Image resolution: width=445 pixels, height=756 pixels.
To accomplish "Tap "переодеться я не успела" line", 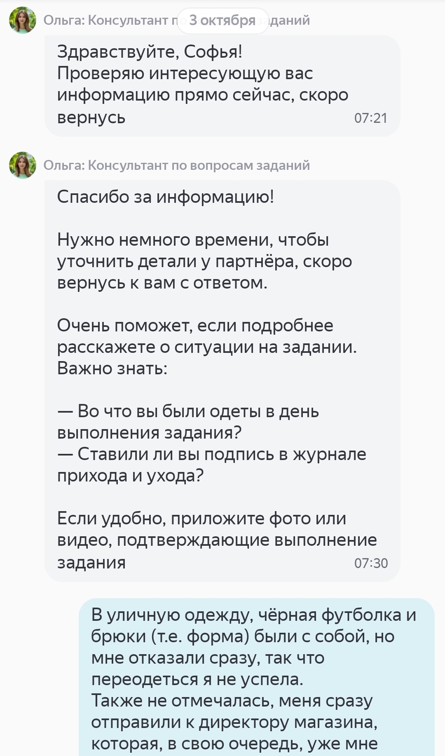I will coord(197,679).
